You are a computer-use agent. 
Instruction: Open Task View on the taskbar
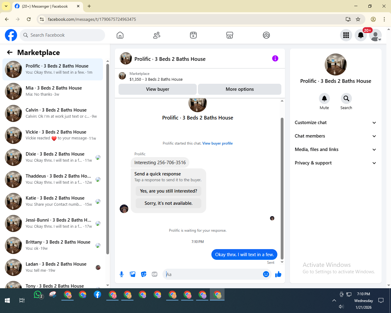pyautogui.click(x=22, y=300)
